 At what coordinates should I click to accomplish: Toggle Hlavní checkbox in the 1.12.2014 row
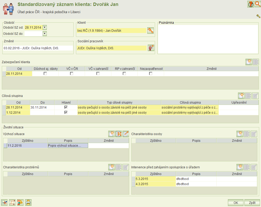(66, 113)
